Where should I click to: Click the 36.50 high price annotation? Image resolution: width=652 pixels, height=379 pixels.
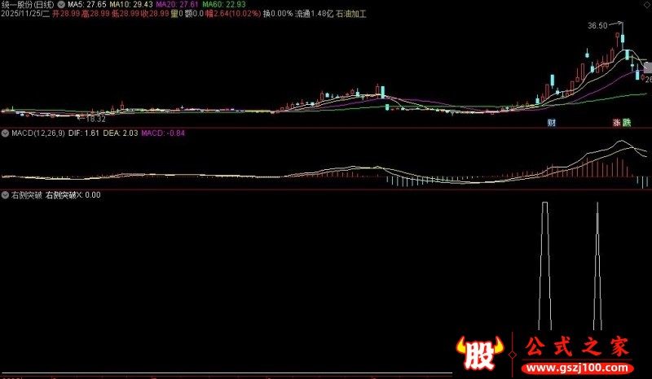597,26
